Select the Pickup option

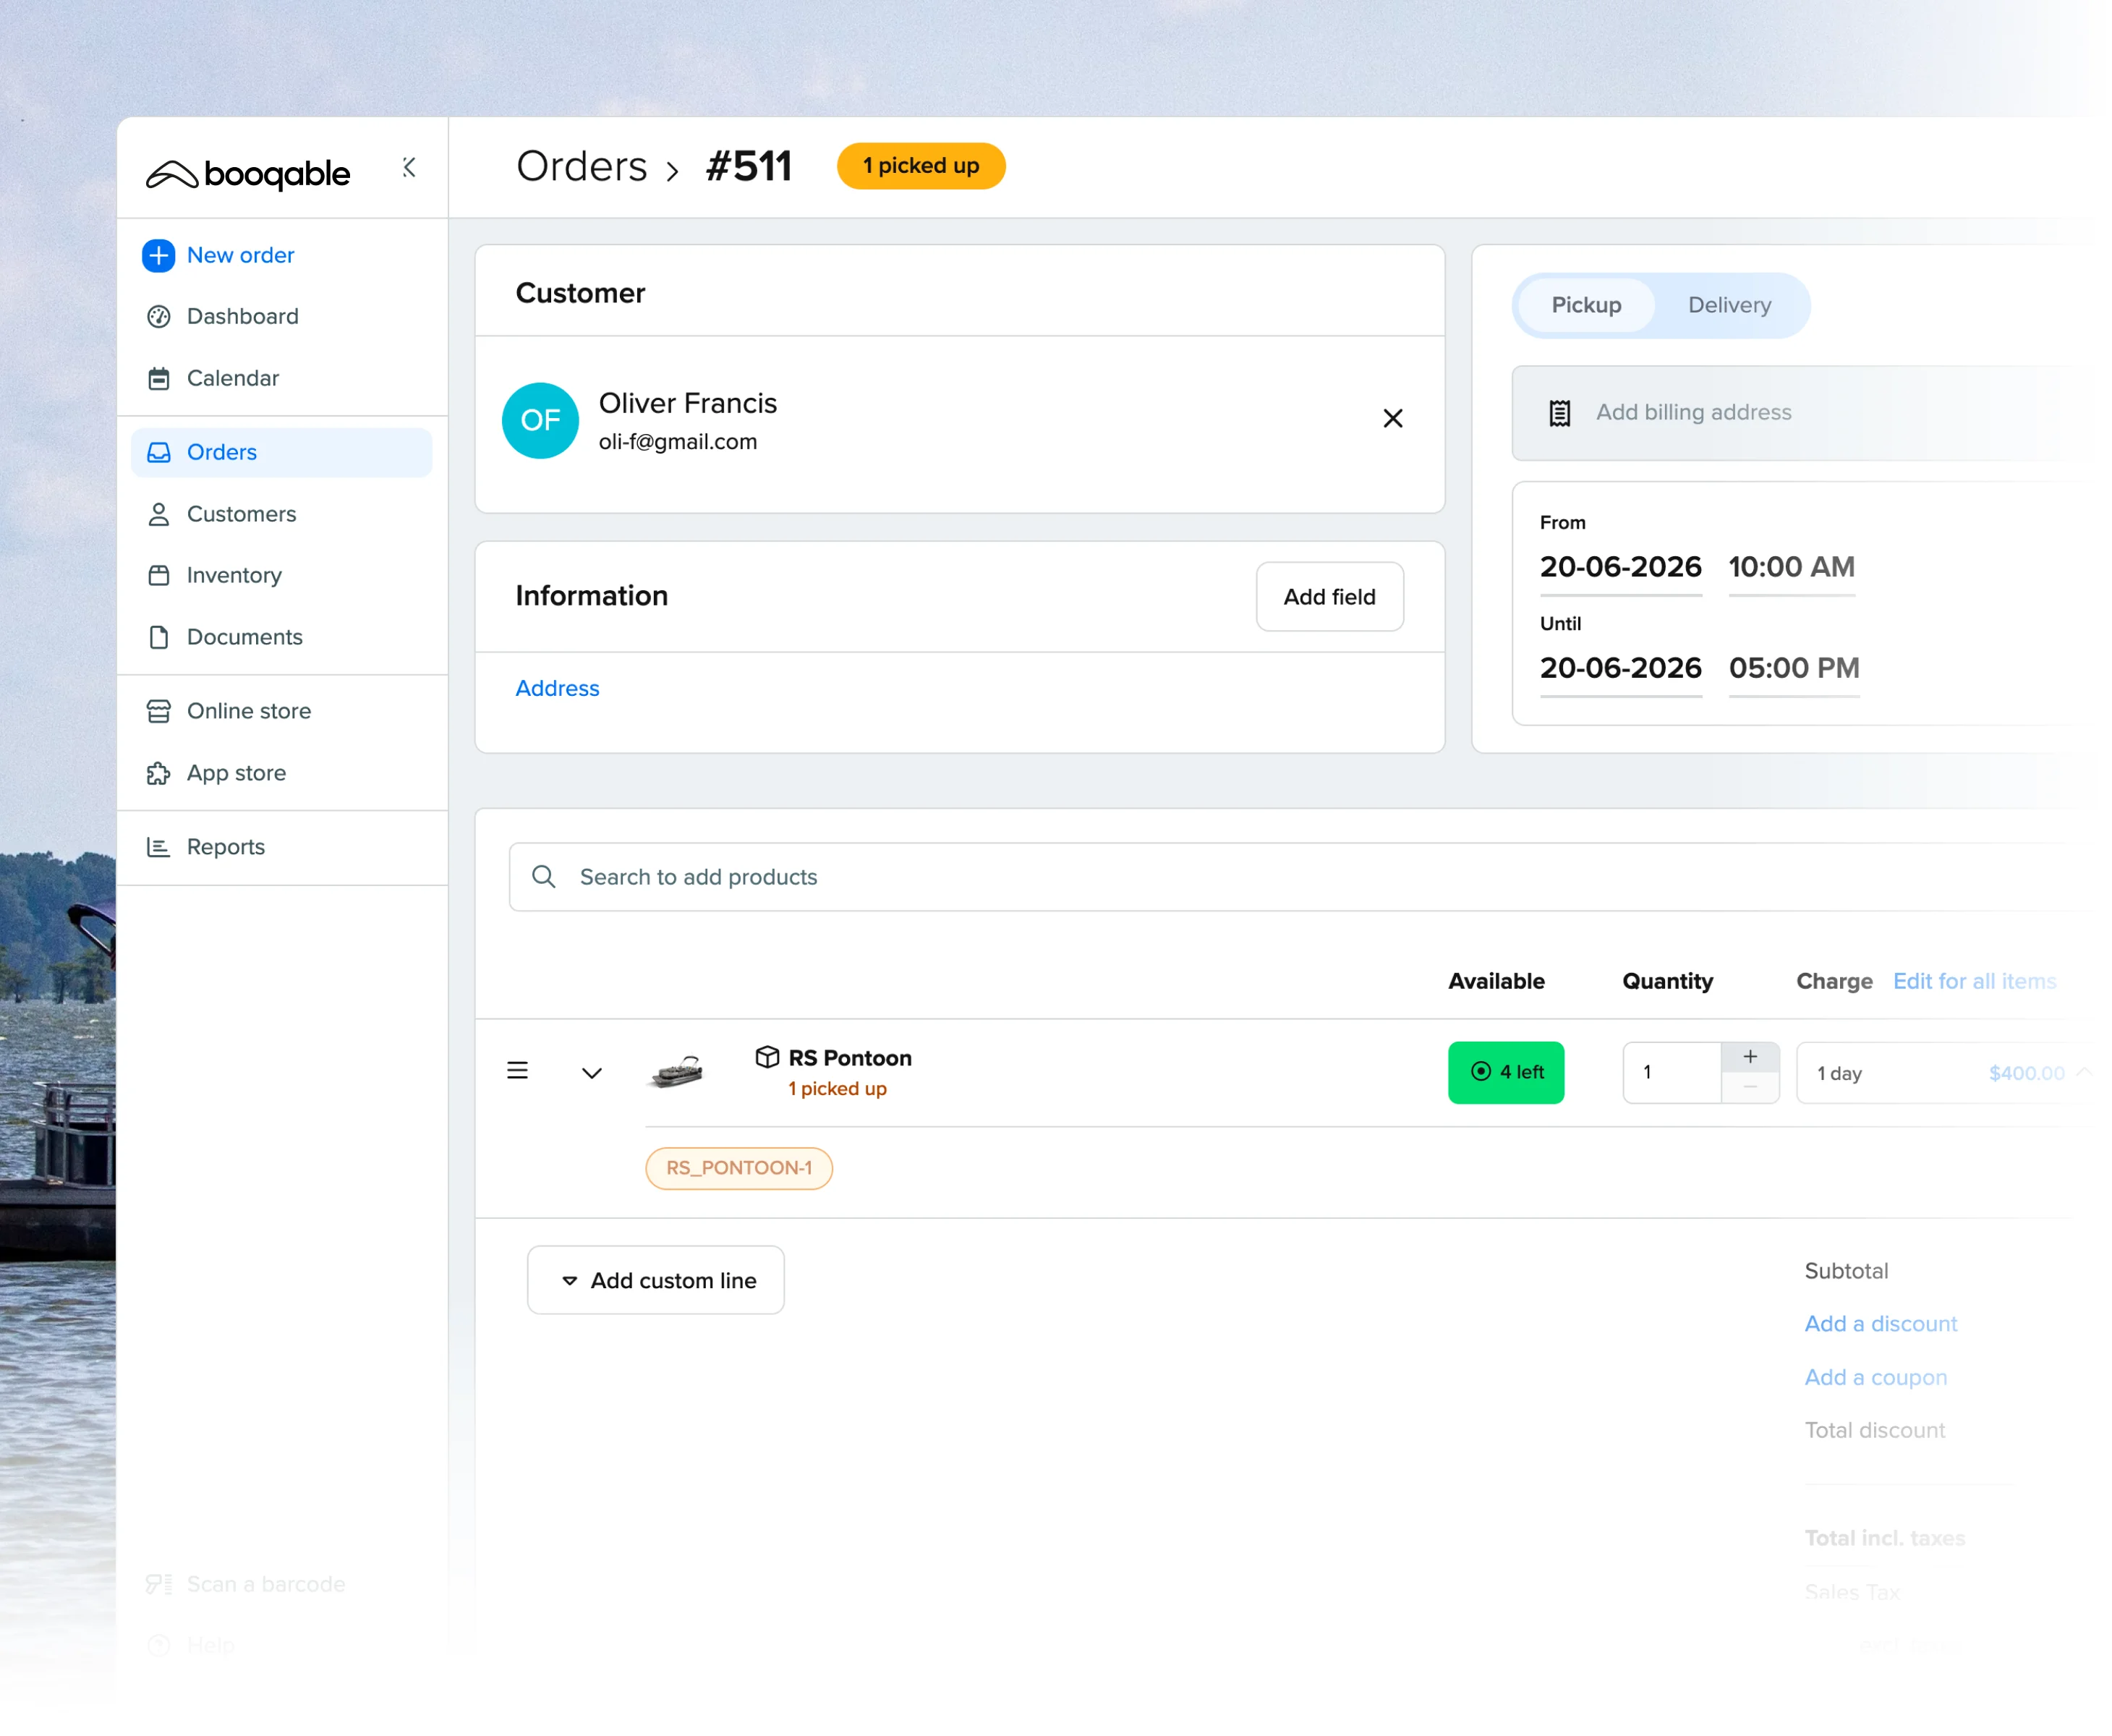pyautogui.click(x=1586, y=305)
